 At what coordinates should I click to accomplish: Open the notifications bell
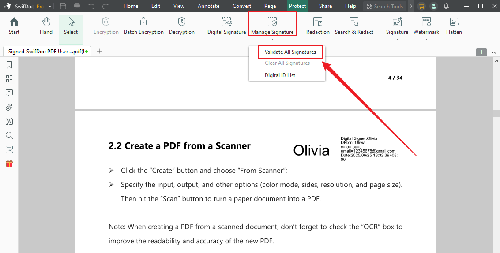pos(446,6)
